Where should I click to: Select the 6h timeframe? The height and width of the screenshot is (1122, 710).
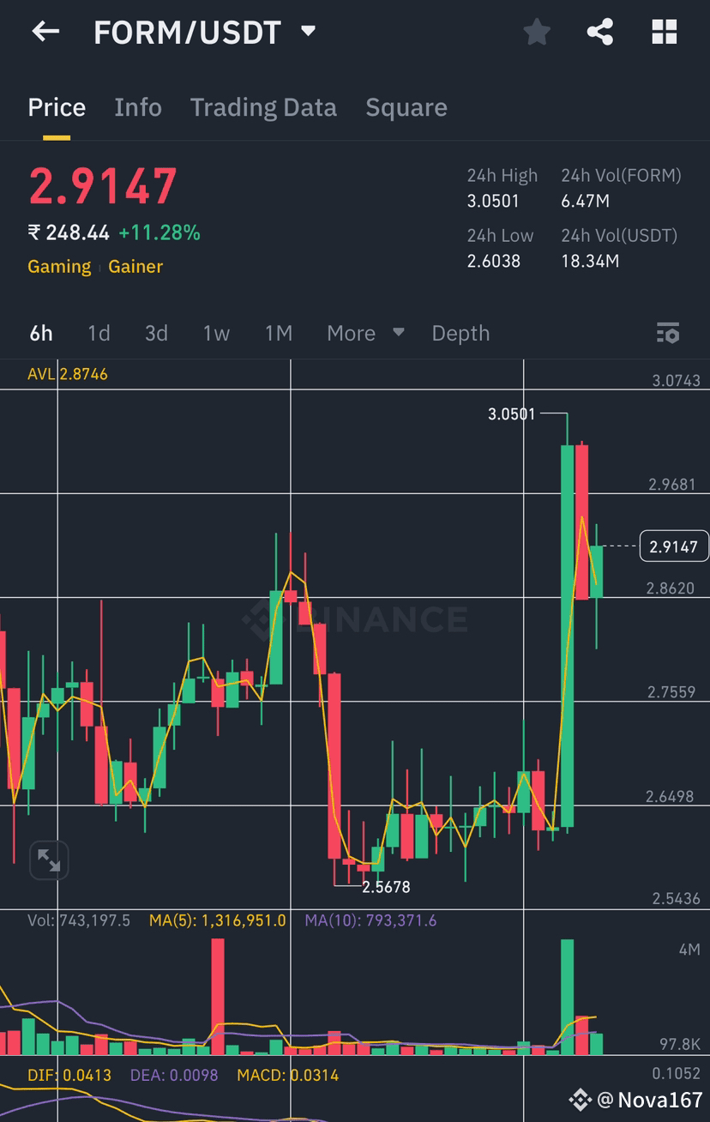tap(40, 333)
